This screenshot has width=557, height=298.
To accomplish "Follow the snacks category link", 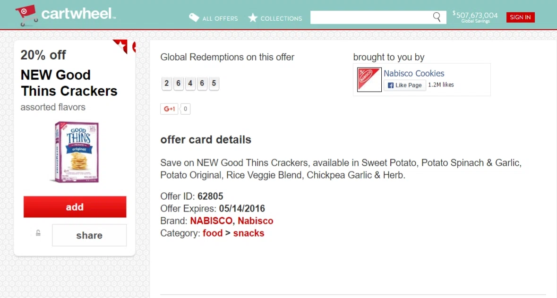I will [249, 233].
